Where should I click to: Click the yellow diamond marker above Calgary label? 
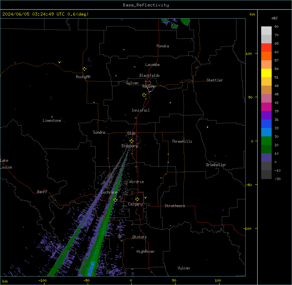click(x=137, y=199)
